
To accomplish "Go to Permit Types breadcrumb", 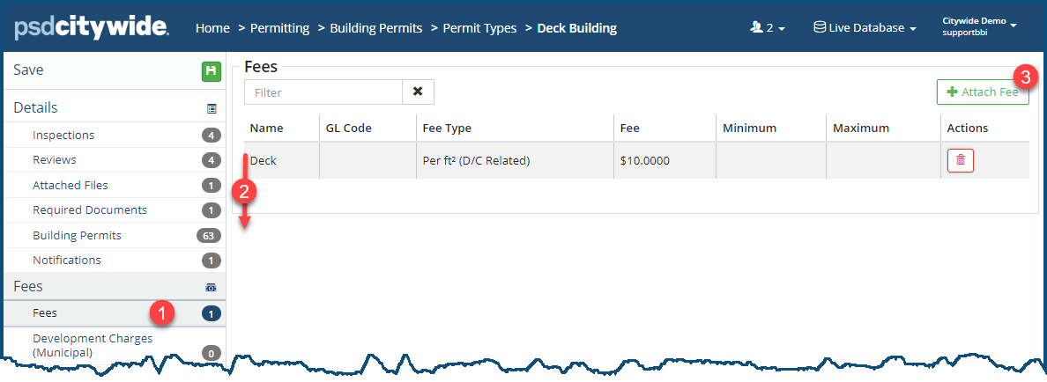I will (479, 28).
